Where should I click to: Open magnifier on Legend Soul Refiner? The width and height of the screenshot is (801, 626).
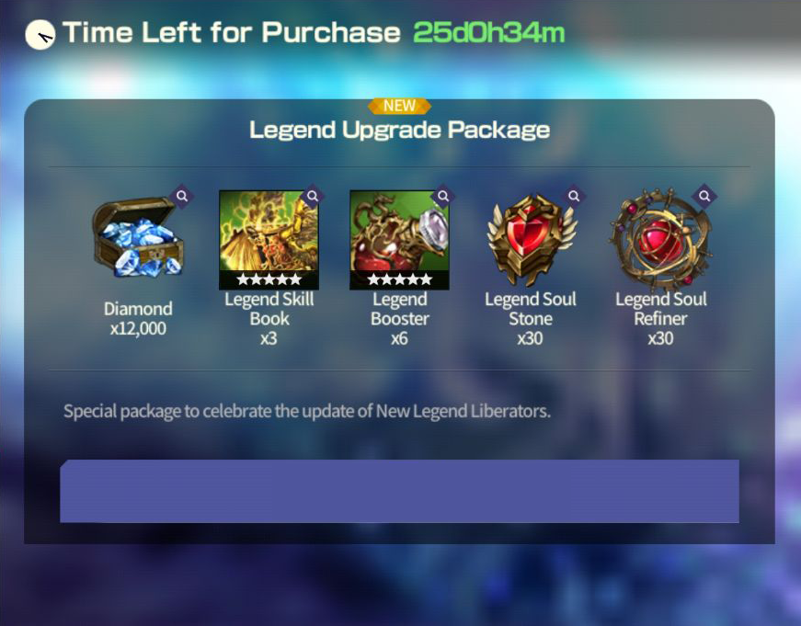pos(704,196)
